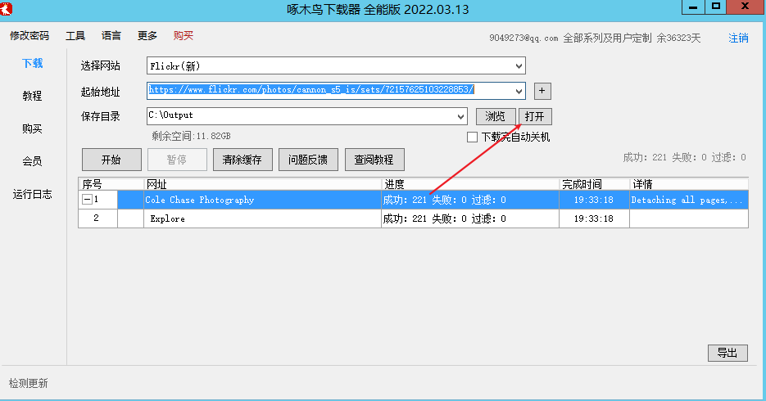Enable auto shutdown after download checkbox
The image size is (766, 401).
pyautogui.click(x=472, y=137)
